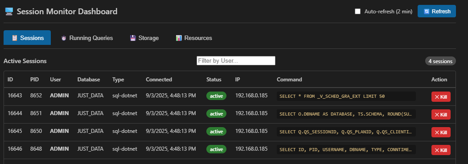Click the Connected column header
Screen dimensions: 468x164
(159, 80)
